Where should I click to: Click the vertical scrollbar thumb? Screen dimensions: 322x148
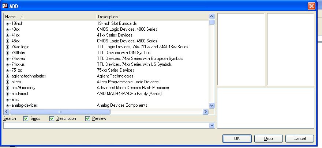coord(211,22)
